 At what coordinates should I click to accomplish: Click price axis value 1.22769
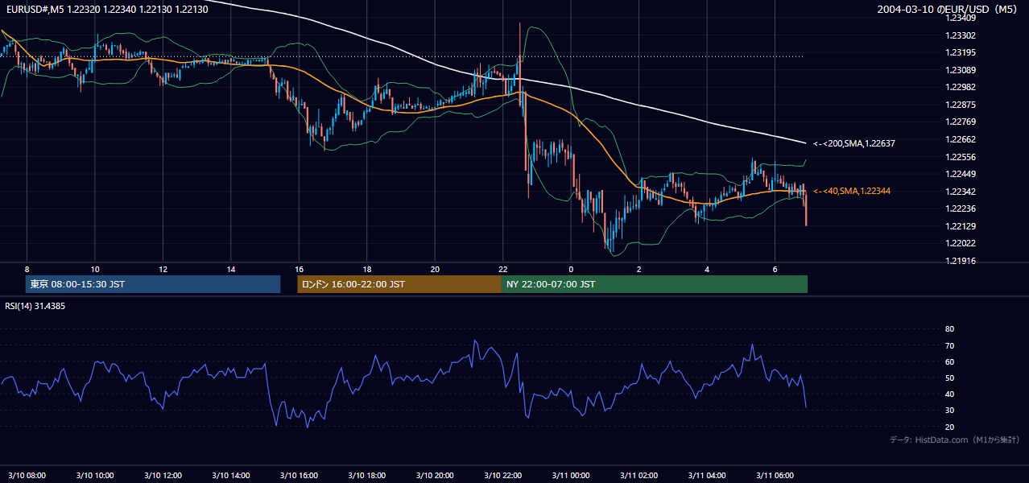[x=959, y=122]
